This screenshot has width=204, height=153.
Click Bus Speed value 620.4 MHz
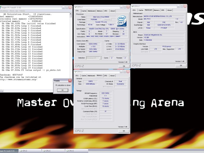pos(93,49)
